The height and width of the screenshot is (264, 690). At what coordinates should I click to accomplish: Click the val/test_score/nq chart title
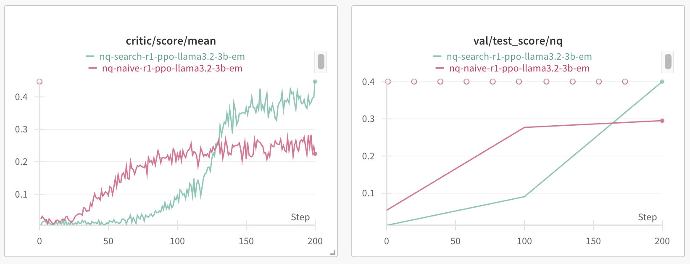(518, 41)
